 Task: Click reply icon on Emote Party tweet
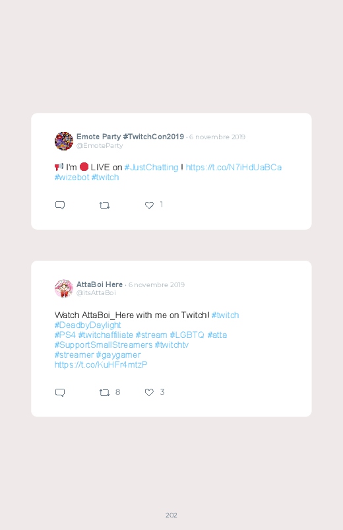60,205
